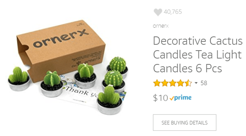The width and height of the screenshot is (246, 136).
Task: Click the SEE BUYING DETAILS button
Action: click(185, 123)
